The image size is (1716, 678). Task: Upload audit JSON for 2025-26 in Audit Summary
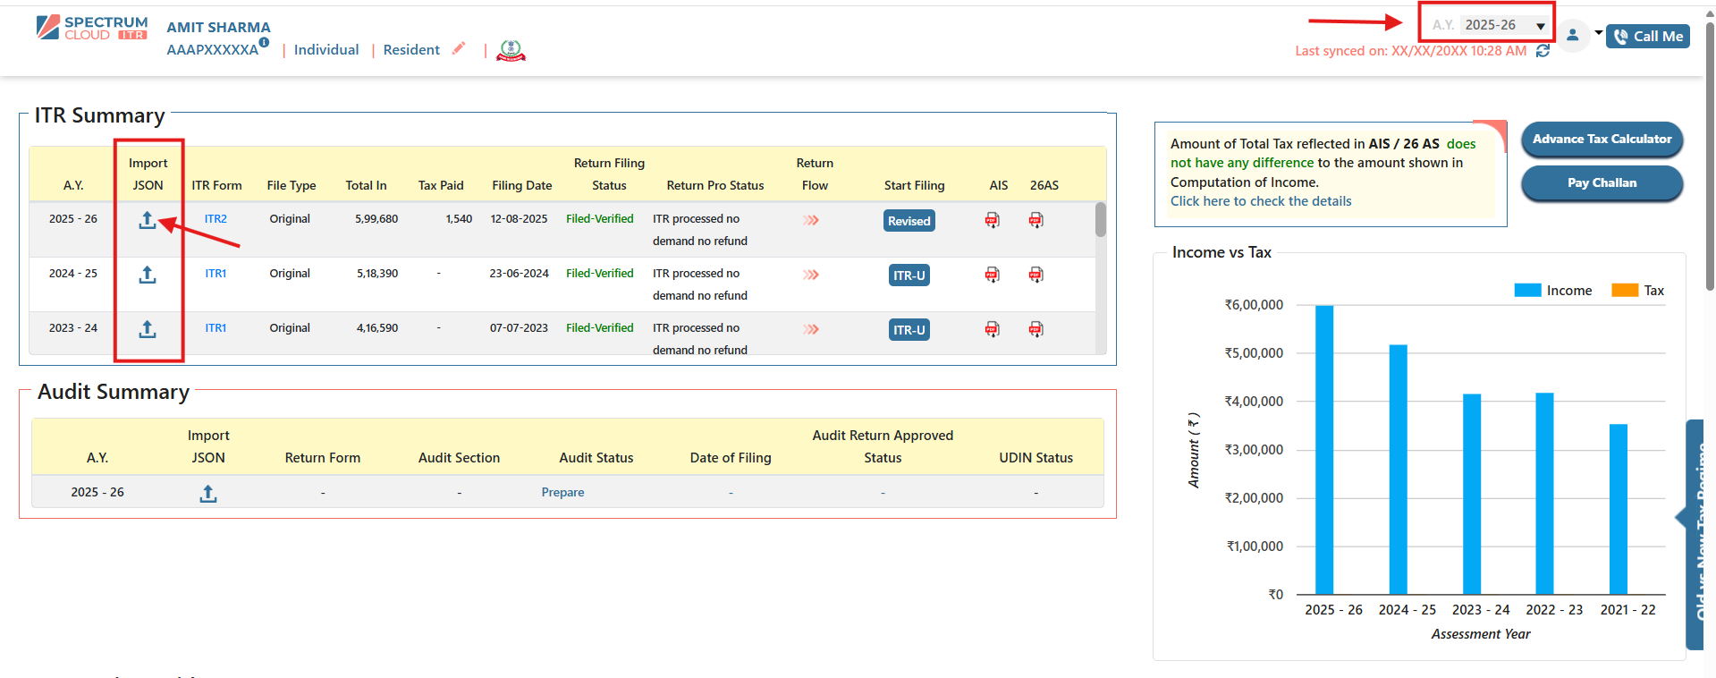pyautogui.click(x=208, y=493)
